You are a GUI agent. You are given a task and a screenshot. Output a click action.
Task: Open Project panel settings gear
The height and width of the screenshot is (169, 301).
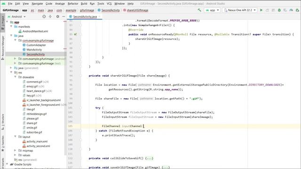pos(57,17)
